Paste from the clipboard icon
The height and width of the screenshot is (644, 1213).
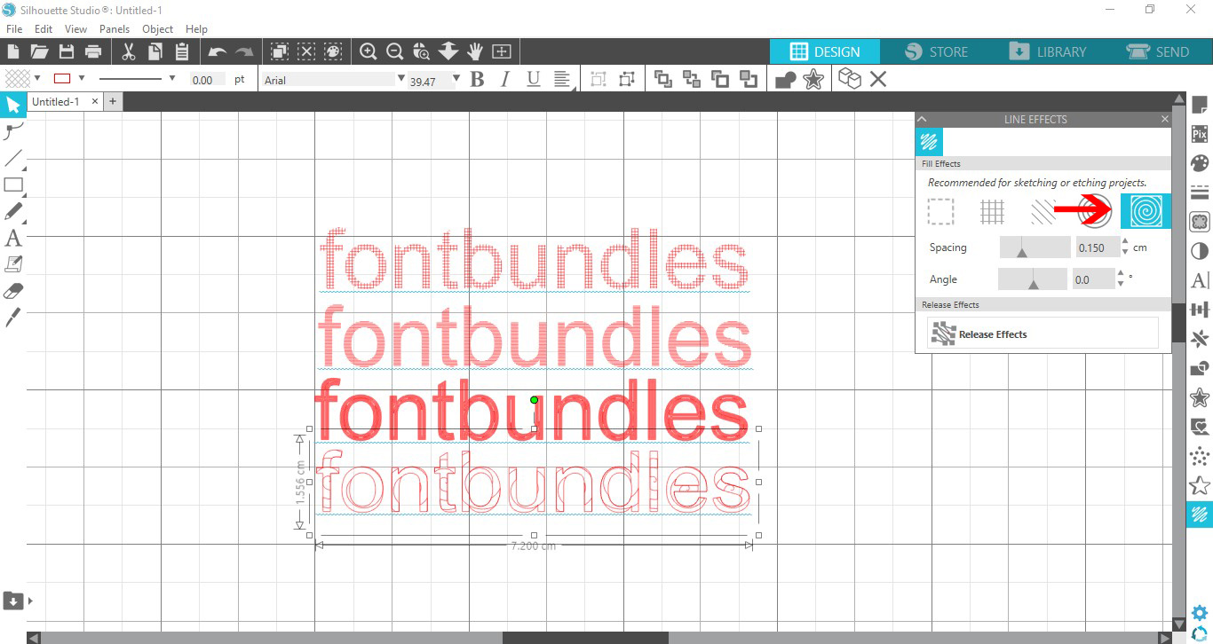(182, 51)
